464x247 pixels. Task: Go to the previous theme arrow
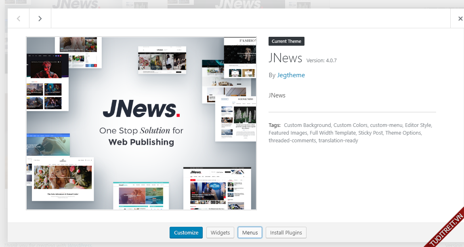click(x=19, y=19)
